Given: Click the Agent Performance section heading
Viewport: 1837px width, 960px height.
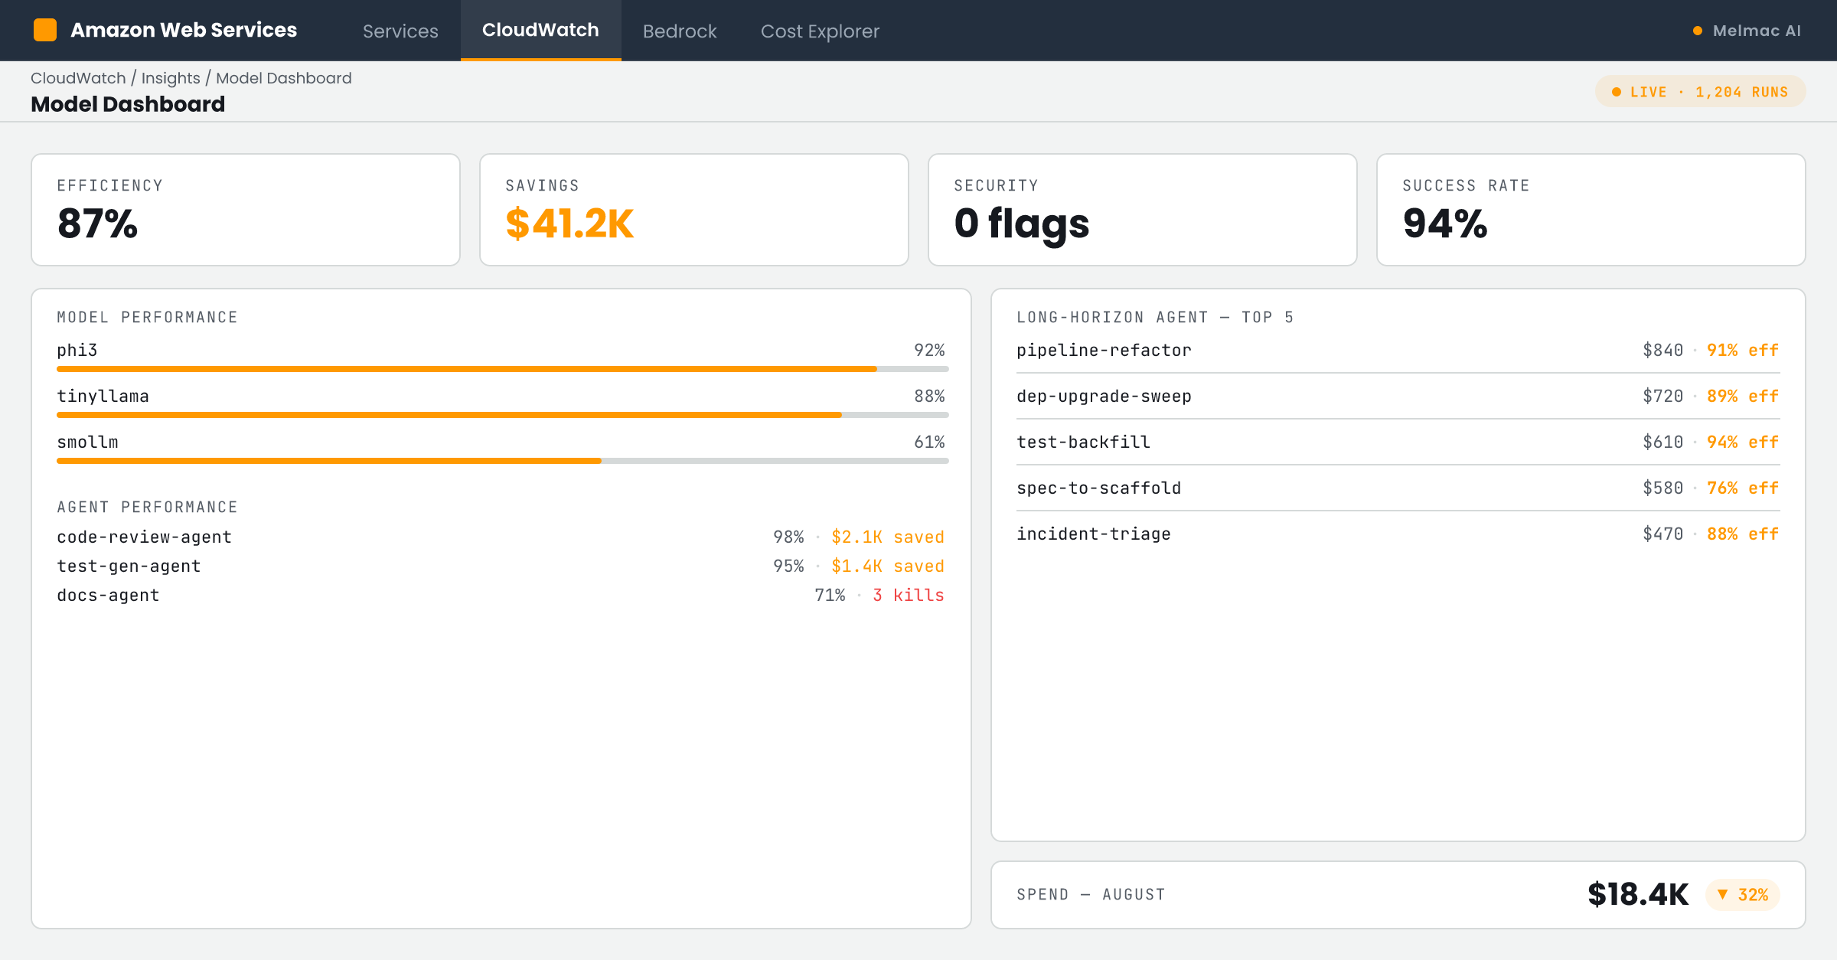Looking at the screenshot, I should tap(147, 507).
